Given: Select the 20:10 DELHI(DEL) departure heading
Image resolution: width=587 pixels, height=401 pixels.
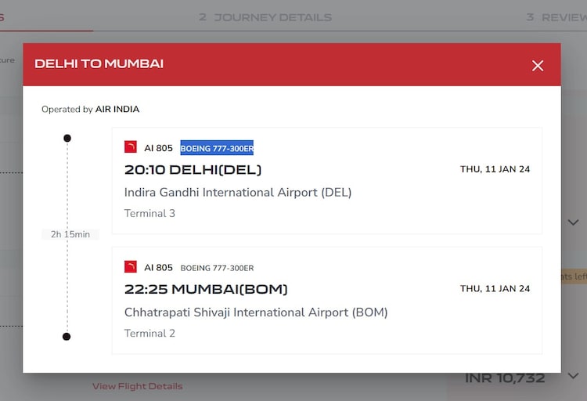Looking at the screenshot, I should (x=193, y=170).
